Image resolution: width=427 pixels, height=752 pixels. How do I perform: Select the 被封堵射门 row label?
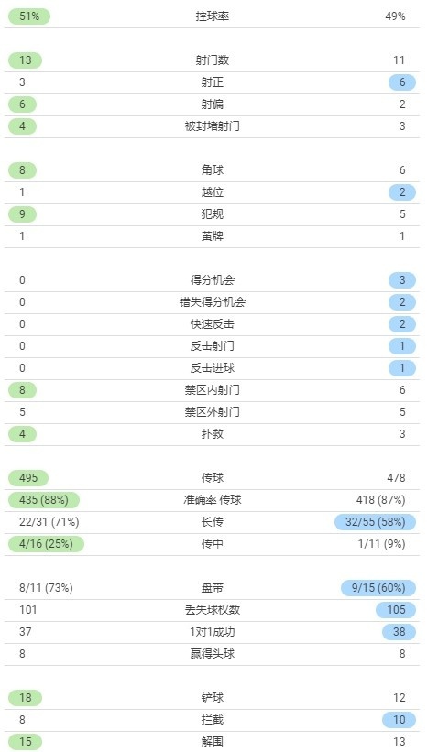[x=212, y=126]
